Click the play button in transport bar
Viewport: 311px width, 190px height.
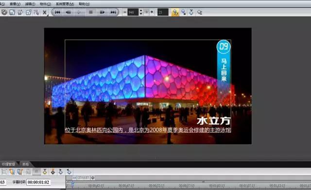79,12
